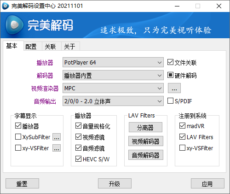Toggle the 视频滤镜 checkbox
Screen dimensions: 230x194
point(78,137)
